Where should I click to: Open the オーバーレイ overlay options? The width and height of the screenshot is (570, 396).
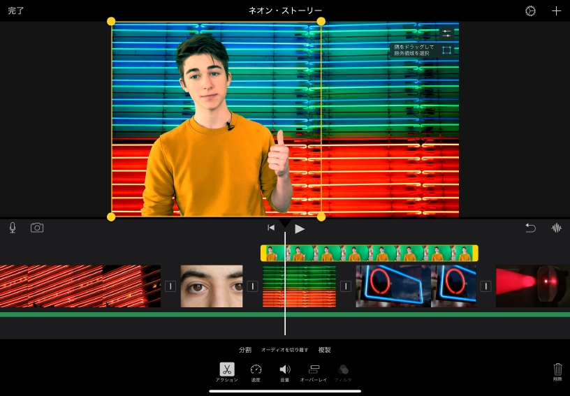[314, 371]
